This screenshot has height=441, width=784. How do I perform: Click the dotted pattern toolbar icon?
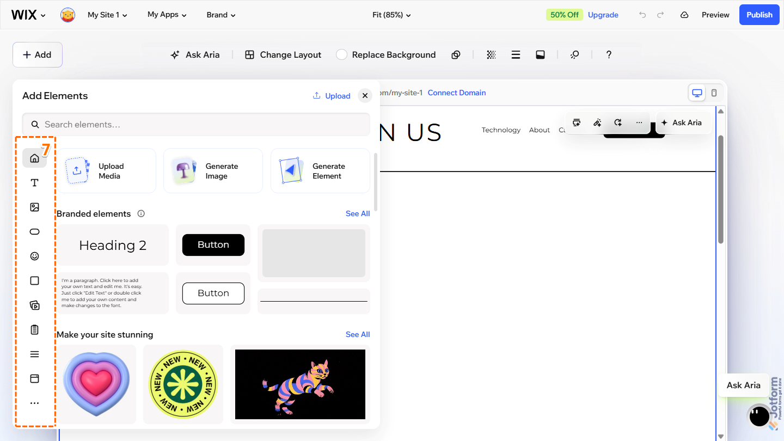coord(491,54)
